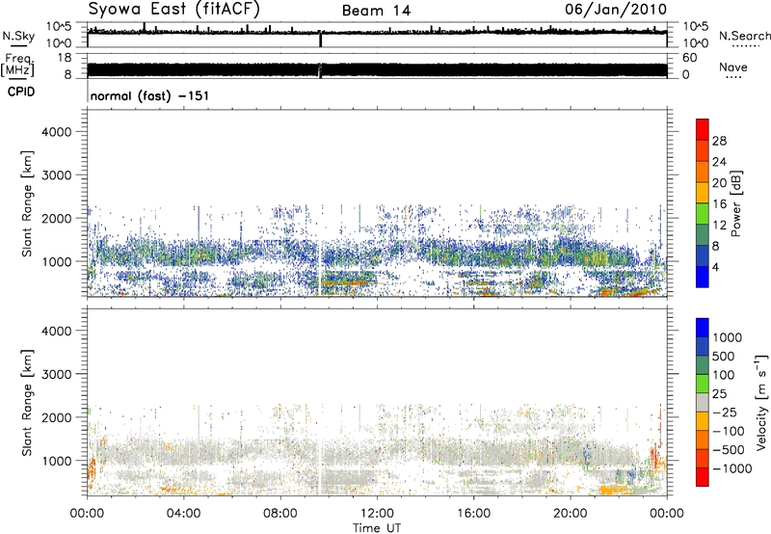Click the bright green segment of the velocity colorbar
The width and height of the screenshot is (771, 534).
(703, 384)
